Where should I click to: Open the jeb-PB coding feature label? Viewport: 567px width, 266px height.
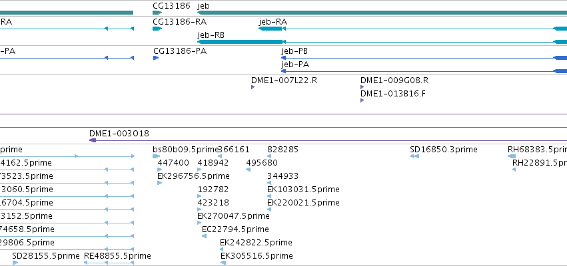point(294,51)
